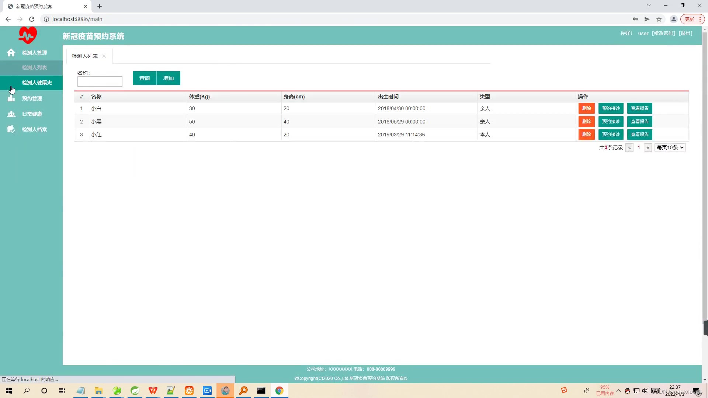Click the home icon beside 检测人管理
708x398 pixels.
(x=11, y=53)
